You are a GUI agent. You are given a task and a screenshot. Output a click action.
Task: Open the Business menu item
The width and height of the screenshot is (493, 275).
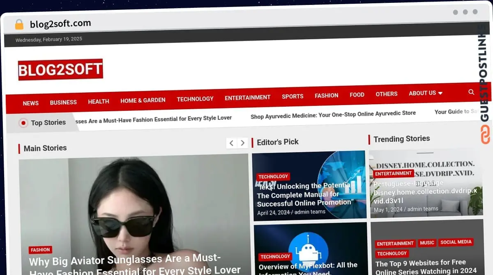pyautogui.click(x=63, y=102)
